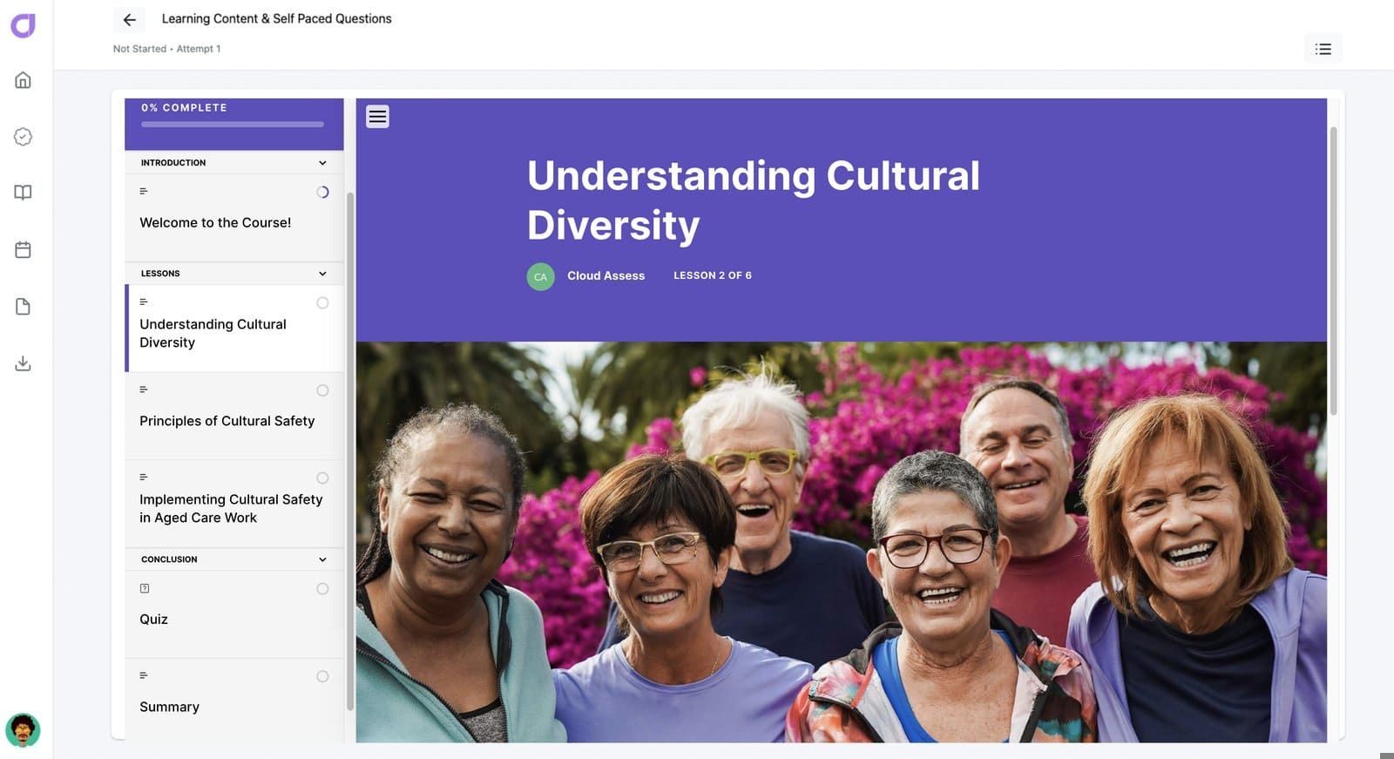Click completion circle for Implementing Cultural Safety

[x=322, y=478]
